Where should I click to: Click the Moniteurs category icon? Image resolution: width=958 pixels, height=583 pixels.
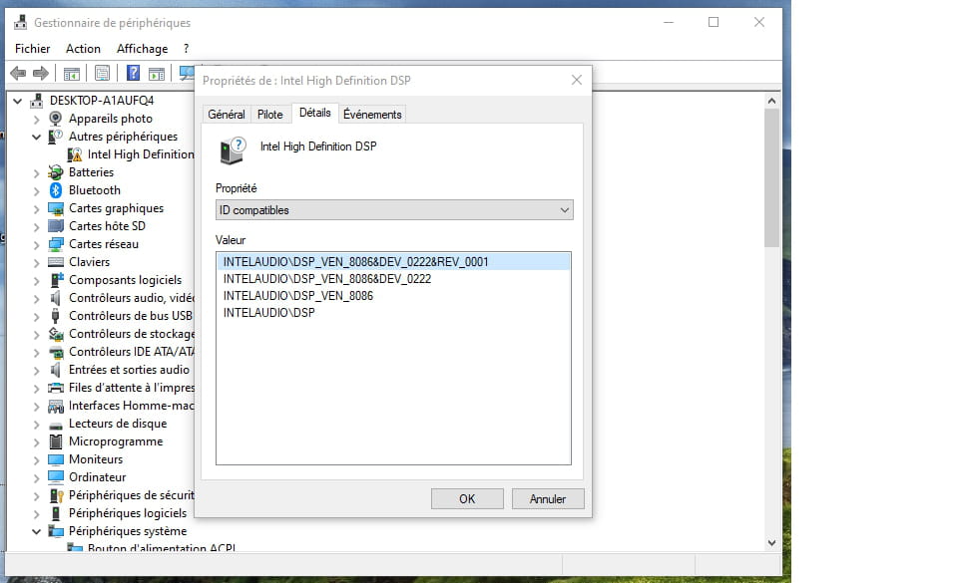click(57, 459)
